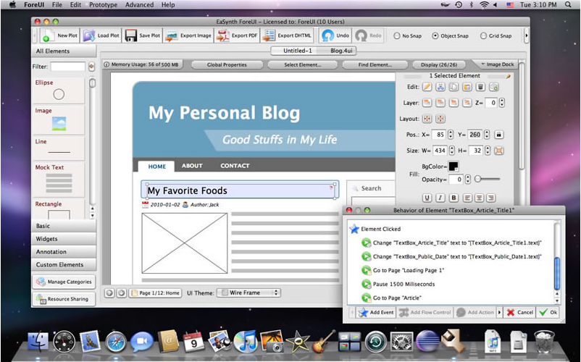581x362 pixels.
Task: Click the New Plot toolbar button
Action: [59, 35]
